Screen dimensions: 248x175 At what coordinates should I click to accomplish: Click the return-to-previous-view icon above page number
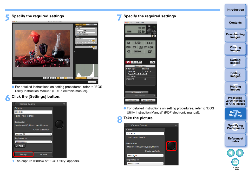click(x=235, y=162)
